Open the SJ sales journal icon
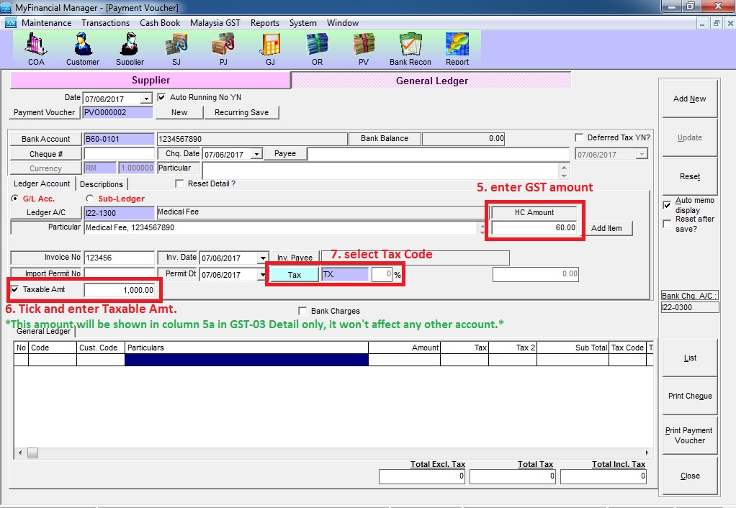The width and height of the screenshot is (736, 508). pos(176,47)
